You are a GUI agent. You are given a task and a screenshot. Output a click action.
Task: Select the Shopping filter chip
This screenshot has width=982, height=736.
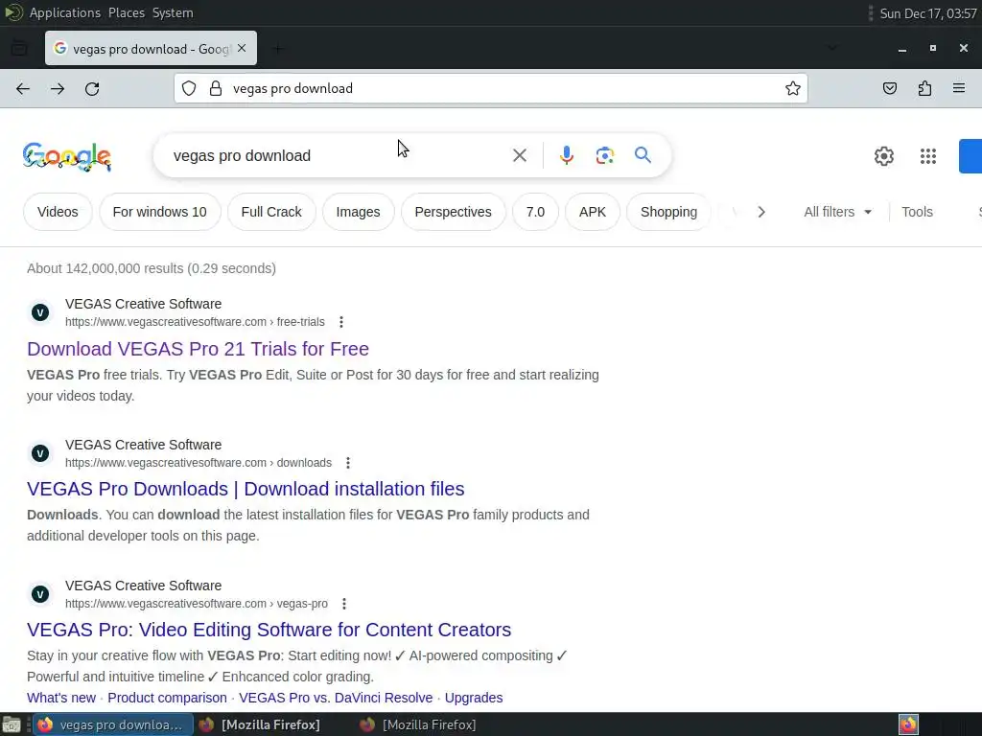tap(668, 212)
